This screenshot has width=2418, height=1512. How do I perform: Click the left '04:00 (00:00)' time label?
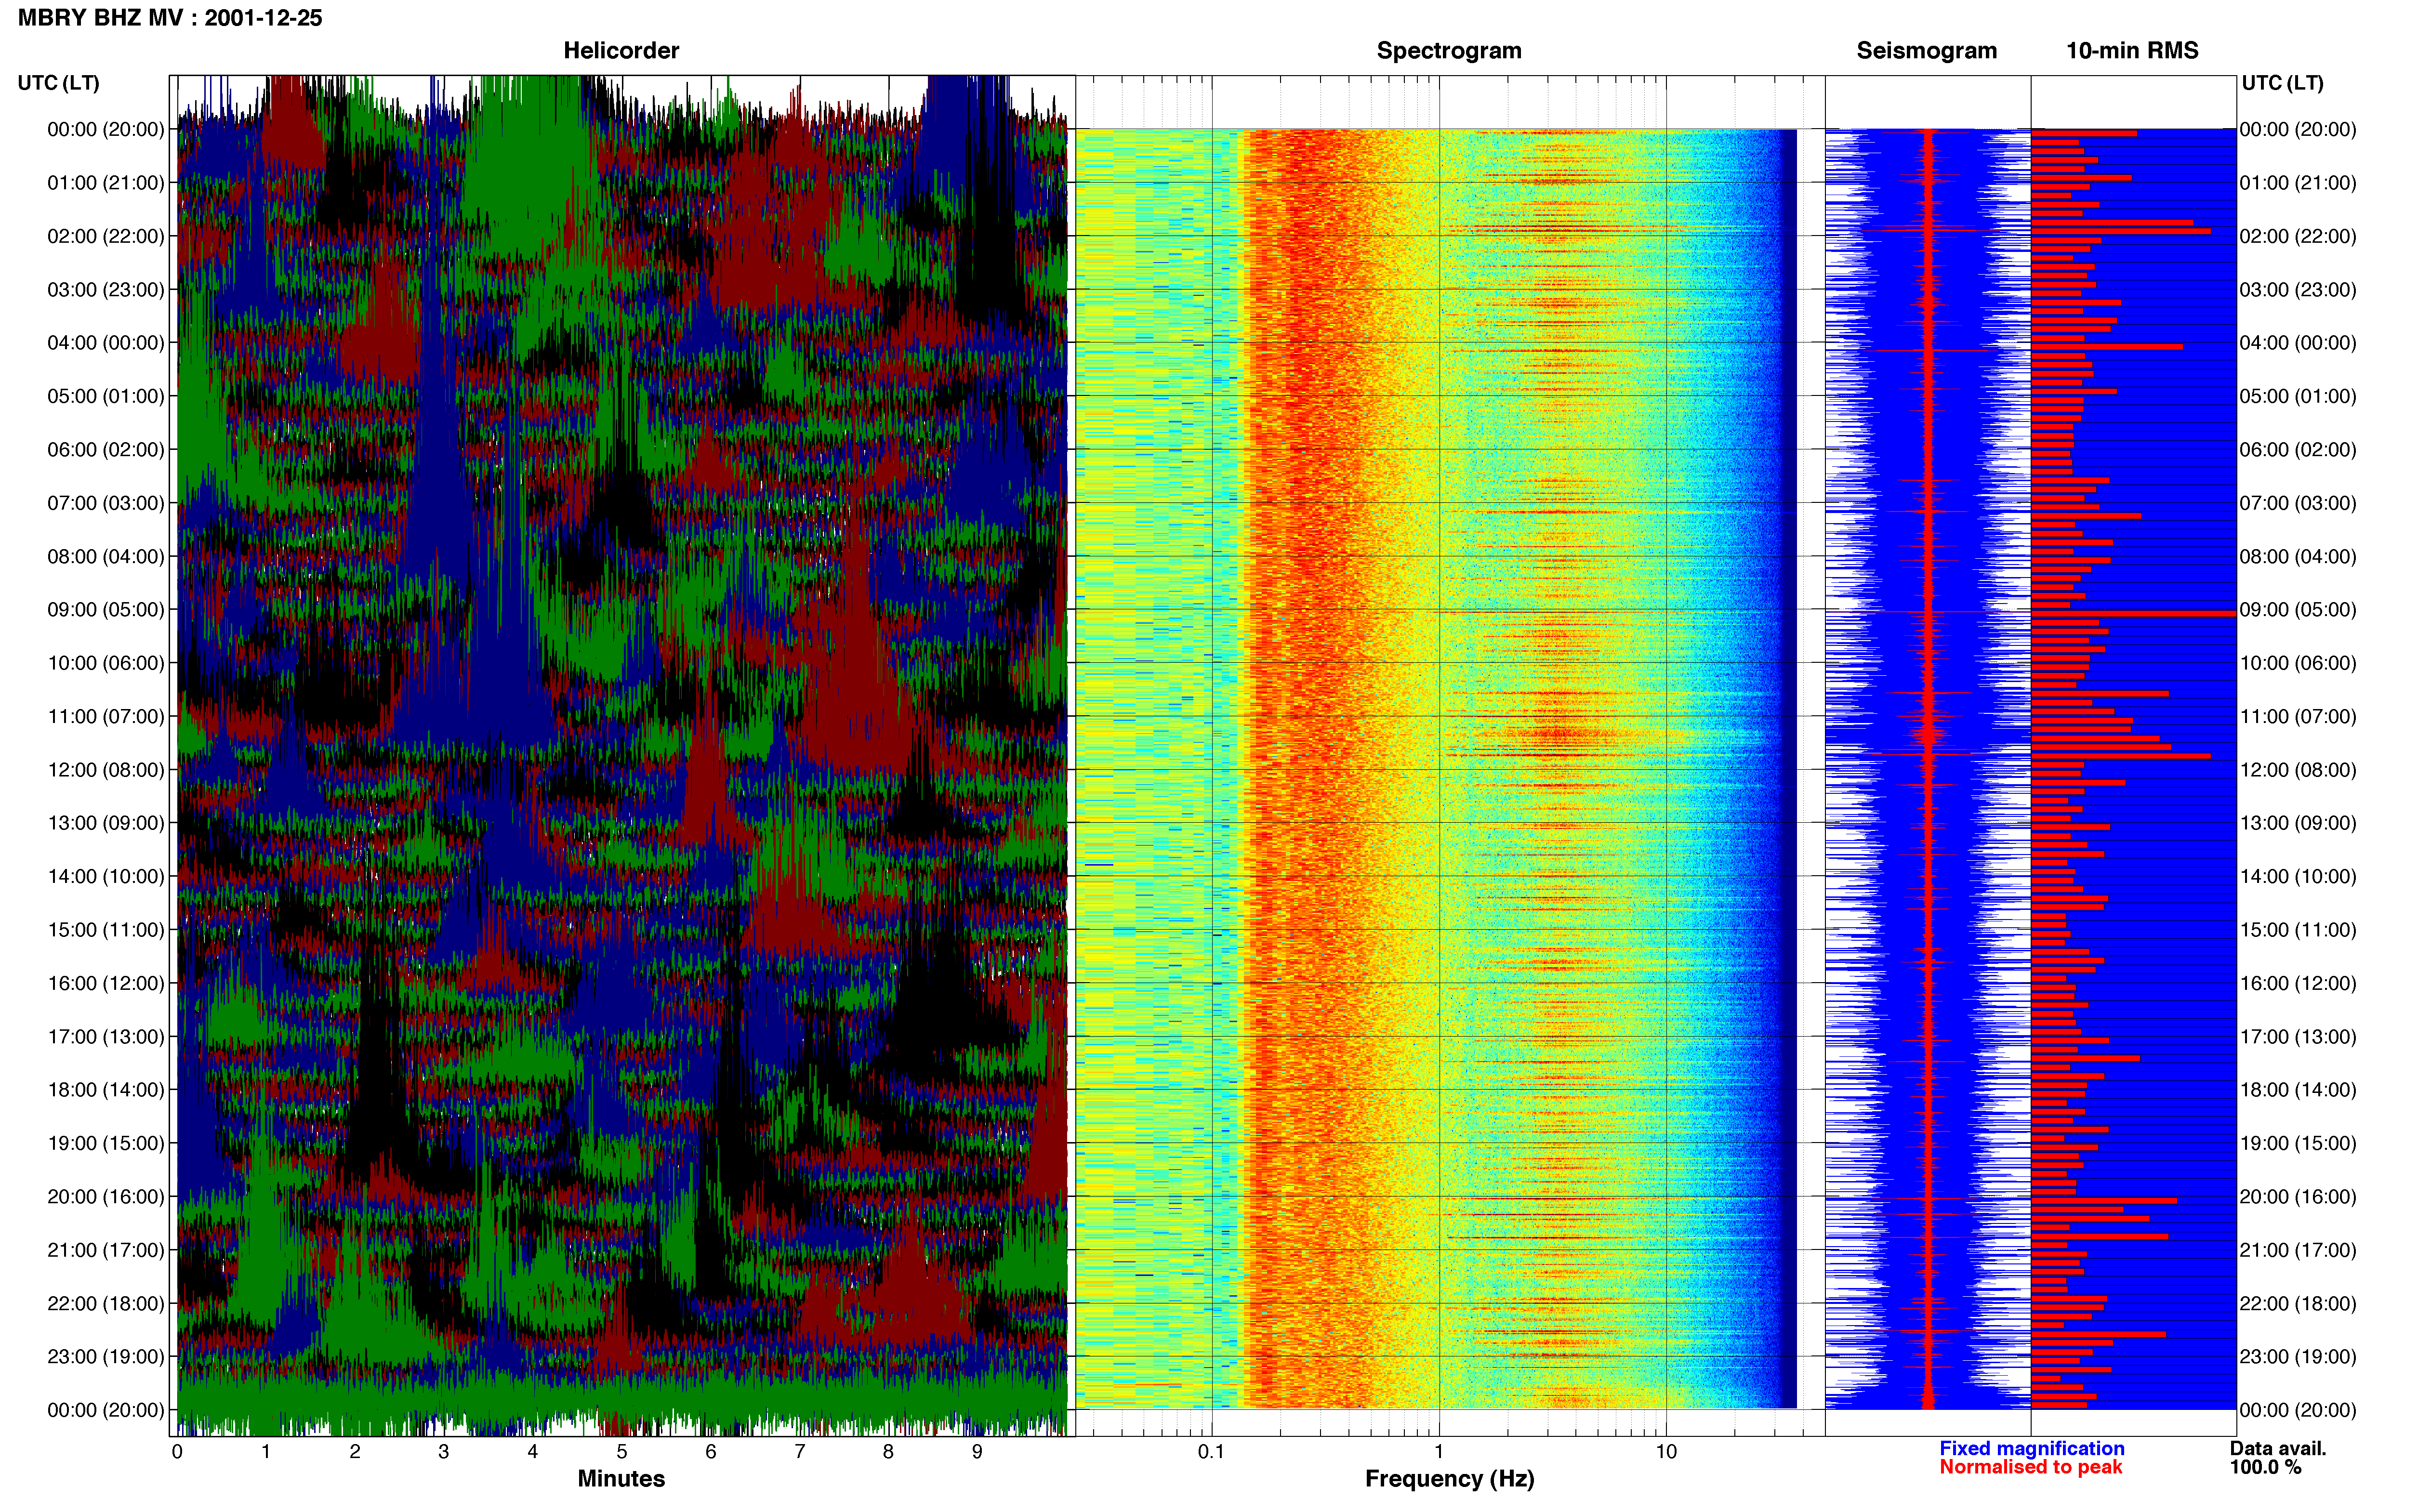click(x=106, y=343)
